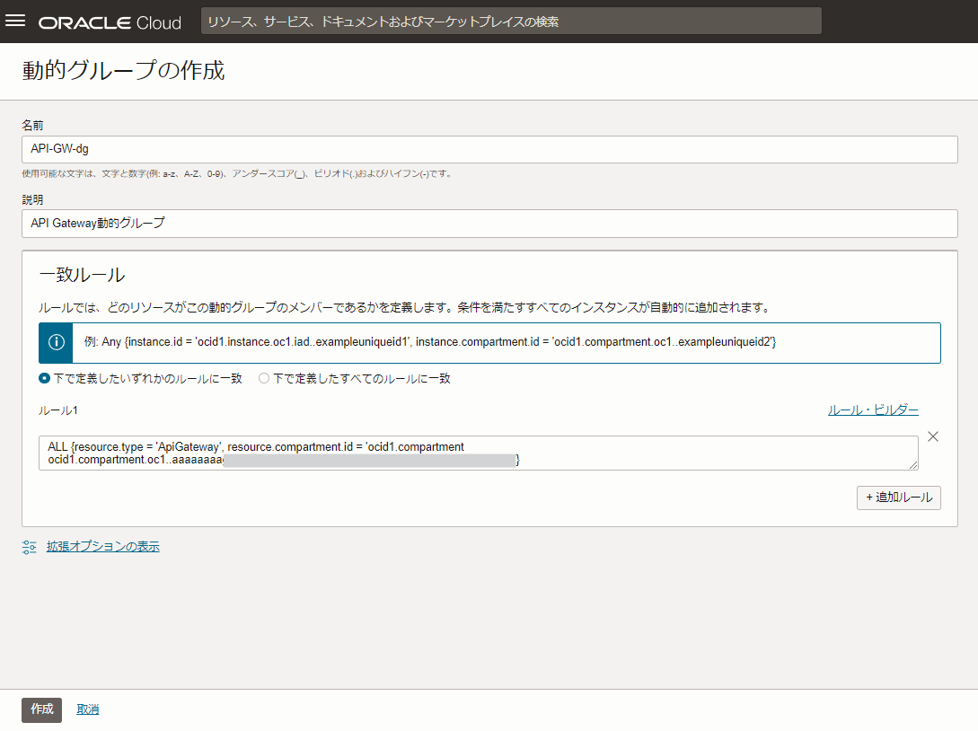
Task: Click the 取消 link
Action: pyautogui.click(x=87, y=709)
